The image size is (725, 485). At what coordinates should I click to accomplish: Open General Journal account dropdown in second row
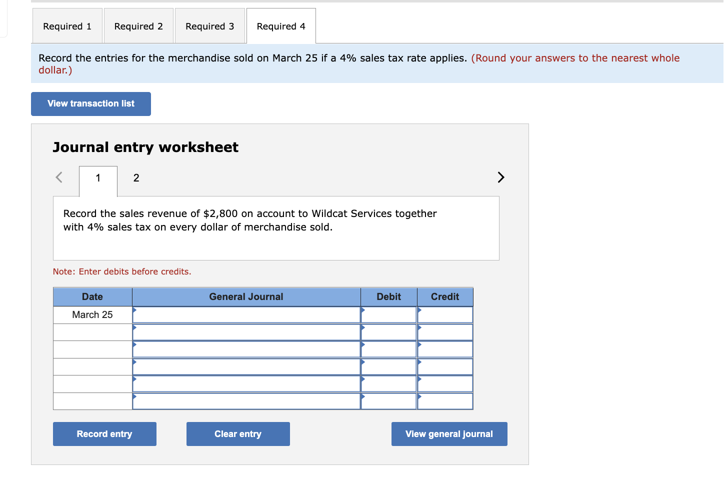(x=246, y=332)
